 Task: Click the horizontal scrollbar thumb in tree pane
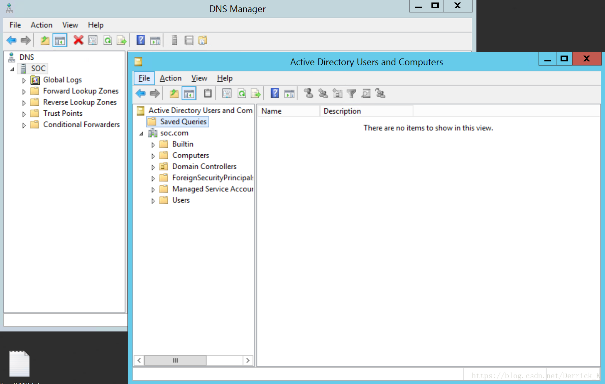coord(175,360)
